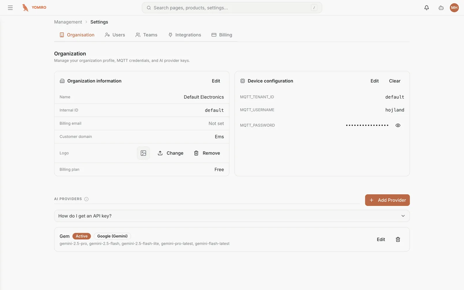The height and width of the screenshot is (290, 464).
Task: Open the MH user avatar menu
Action: pyautogui.click(x=454, y=8)
